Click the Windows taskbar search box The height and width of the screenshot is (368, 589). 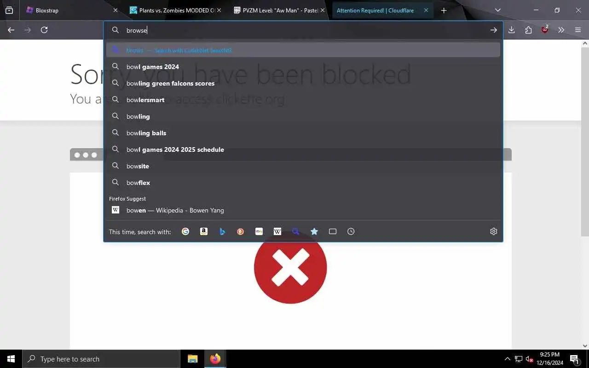(x=101, y=359)
